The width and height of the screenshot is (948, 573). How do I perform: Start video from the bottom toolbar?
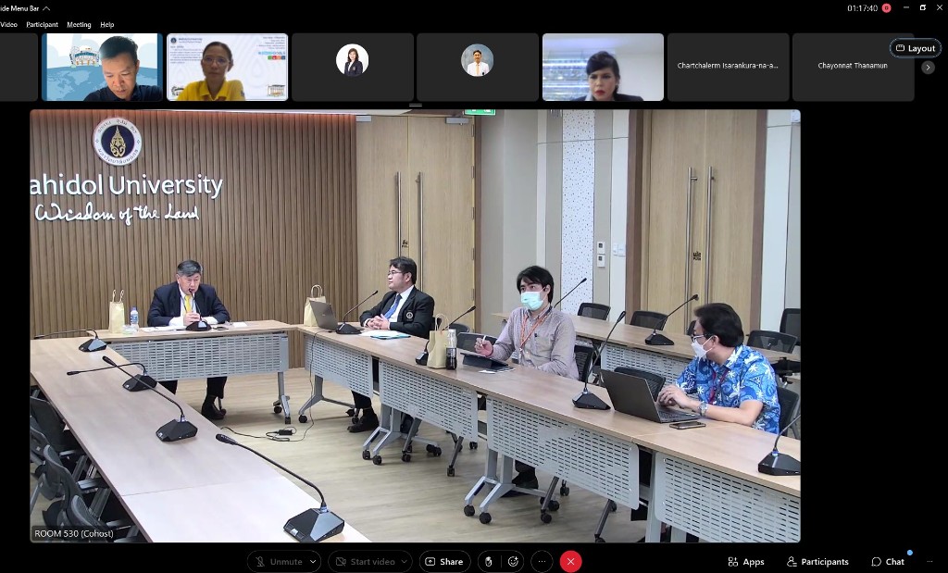tap(365, 562)
